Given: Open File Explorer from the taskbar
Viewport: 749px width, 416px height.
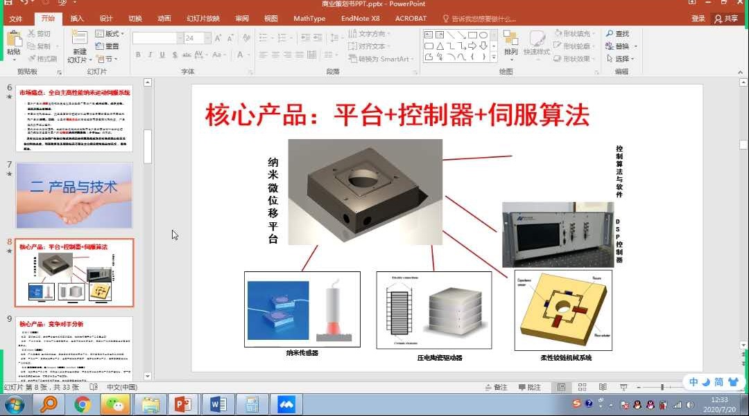Looking at the screenshot, I should coord(150,405).
